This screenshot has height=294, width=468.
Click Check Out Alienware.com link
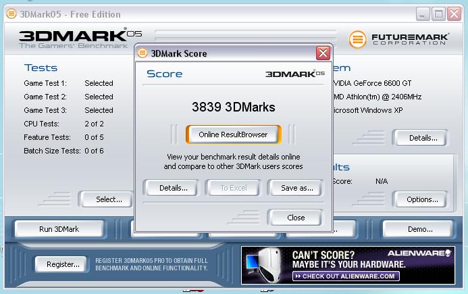coord(346,276)
